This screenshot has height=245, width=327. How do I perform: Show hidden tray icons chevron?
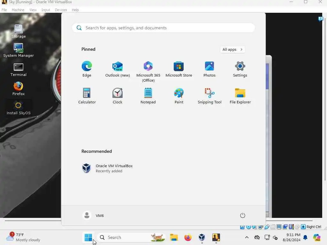point(247,237)
